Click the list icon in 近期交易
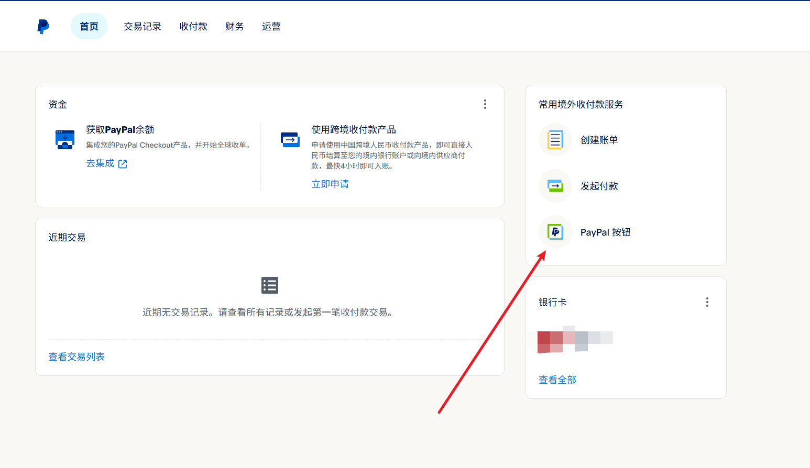Screen dimensions: 810x468 pyautogui.click(x=270, y=285)
